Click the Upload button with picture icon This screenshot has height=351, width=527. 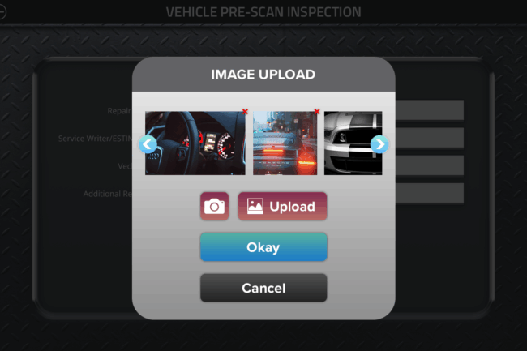pos(282,206)
